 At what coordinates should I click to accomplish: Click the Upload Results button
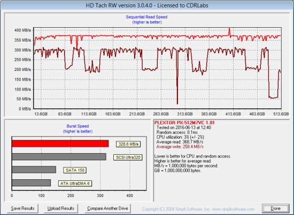(x=61, y=208)
